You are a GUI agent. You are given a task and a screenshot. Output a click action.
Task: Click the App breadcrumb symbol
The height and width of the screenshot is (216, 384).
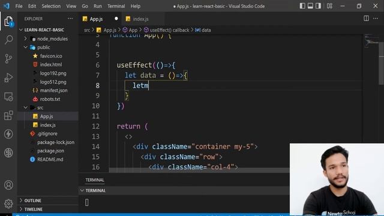tap(133, 30)
